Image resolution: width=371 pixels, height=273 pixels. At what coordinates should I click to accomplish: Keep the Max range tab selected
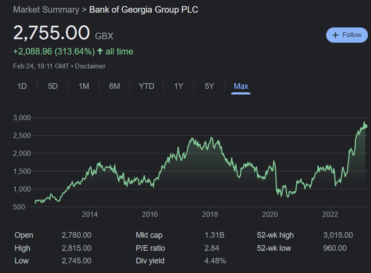pos(240,86)
